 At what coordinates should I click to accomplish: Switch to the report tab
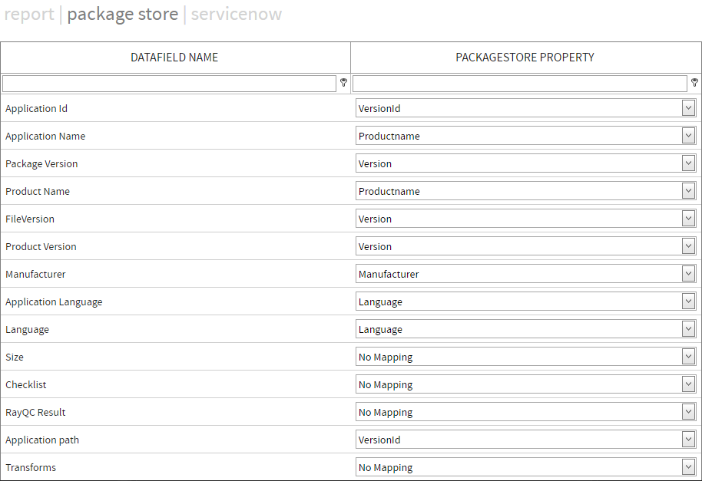29,14
